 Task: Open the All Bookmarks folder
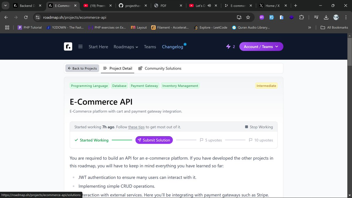[334, 27]
